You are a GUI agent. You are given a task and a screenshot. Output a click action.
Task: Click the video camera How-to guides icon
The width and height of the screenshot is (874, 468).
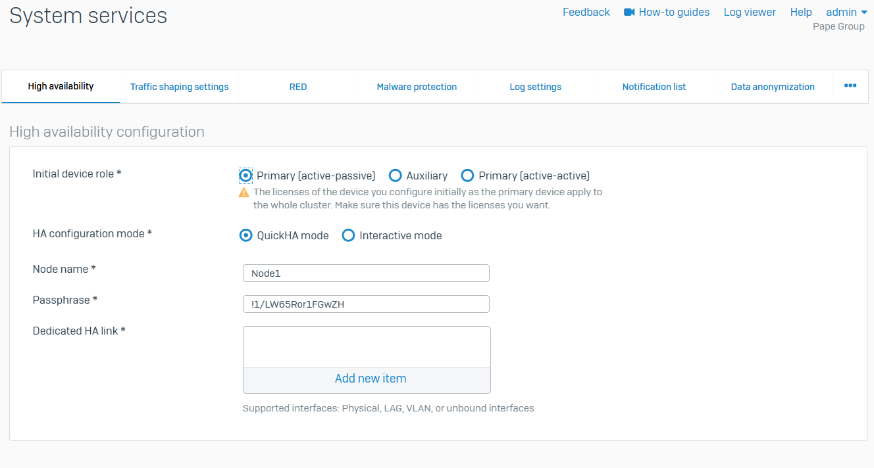point(629,12)
